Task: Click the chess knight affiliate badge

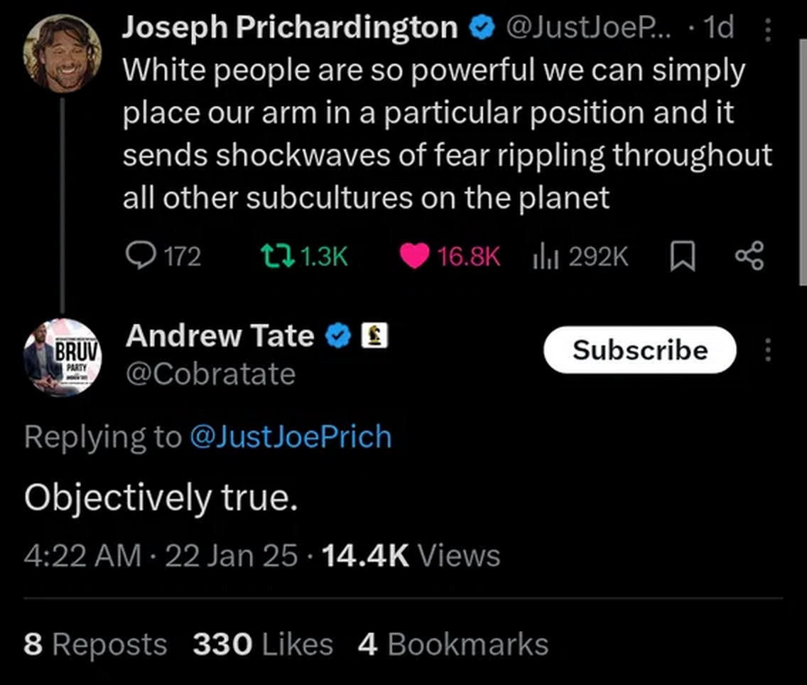Action: pyautogui.click(x=374, y=335)
